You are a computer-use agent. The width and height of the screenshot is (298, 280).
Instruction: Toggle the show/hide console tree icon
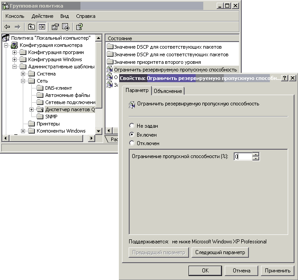(x=42, y=27)
